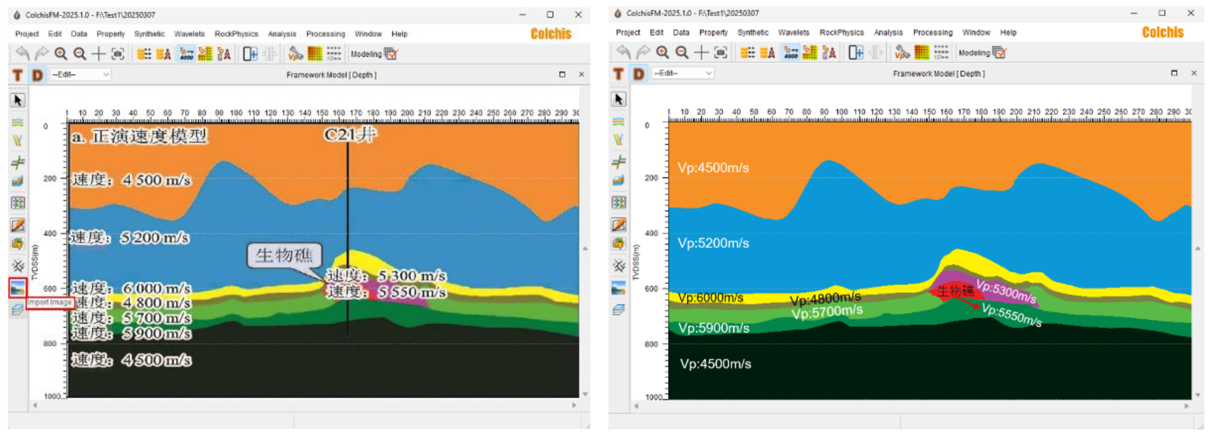The height and width of the screenshot is (435, 1213).
Task: Open Window menu in right window
Action: coord(976,32)
